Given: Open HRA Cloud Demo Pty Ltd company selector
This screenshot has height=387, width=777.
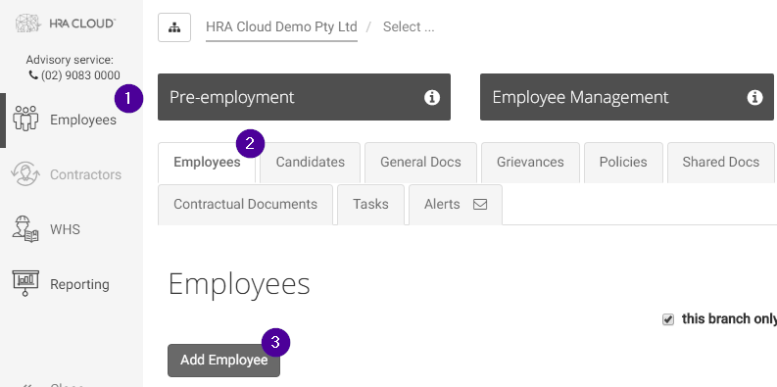Looking at the screenshot, I should tap(281, 27).
